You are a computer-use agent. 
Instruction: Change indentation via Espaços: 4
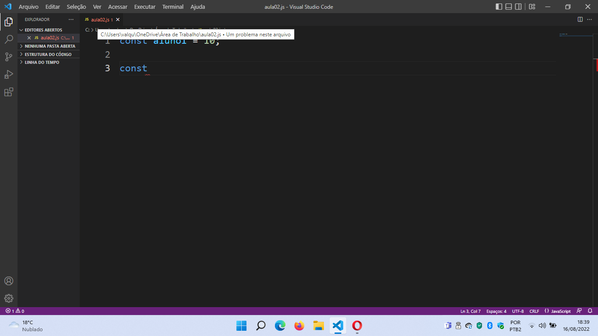496,311
